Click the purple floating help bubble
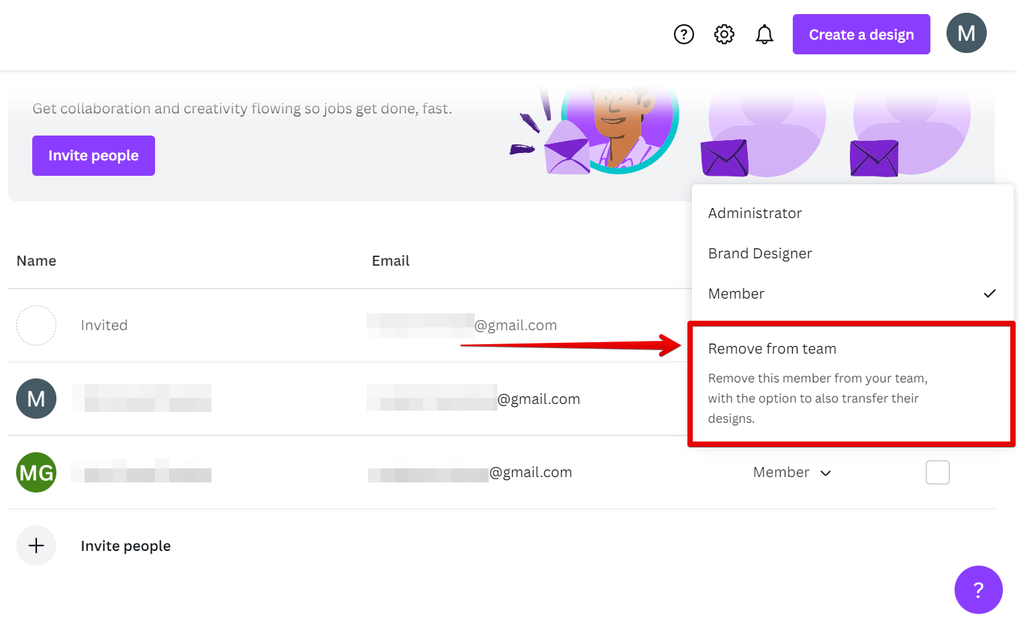Image resolution: width=1019 pixels, height=622 pixels. pos(978,590)
